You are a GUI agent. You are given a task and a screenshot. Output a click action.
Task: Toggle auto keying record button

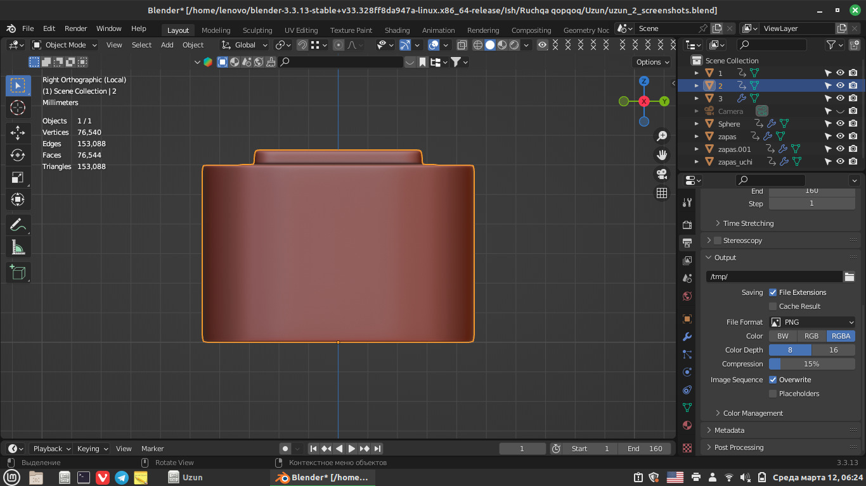click(285, 449)
